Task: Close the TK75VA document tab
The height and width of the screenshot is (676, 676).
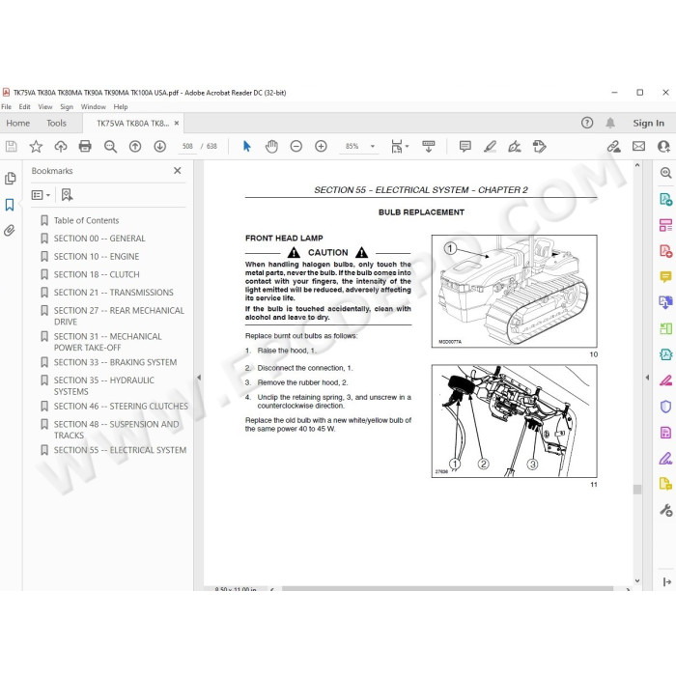Action: click(x=177, y=124)
